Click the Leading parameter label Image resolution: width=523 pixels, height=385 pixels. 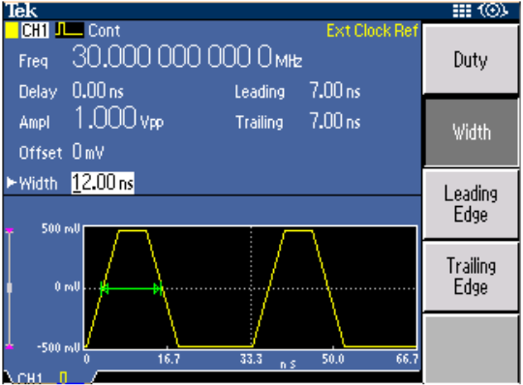260,92
